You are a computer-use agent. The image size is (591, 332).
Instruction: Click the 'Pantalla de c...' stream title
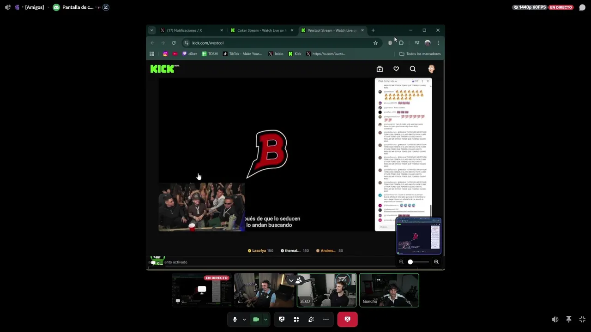click(x=78, y=7)
